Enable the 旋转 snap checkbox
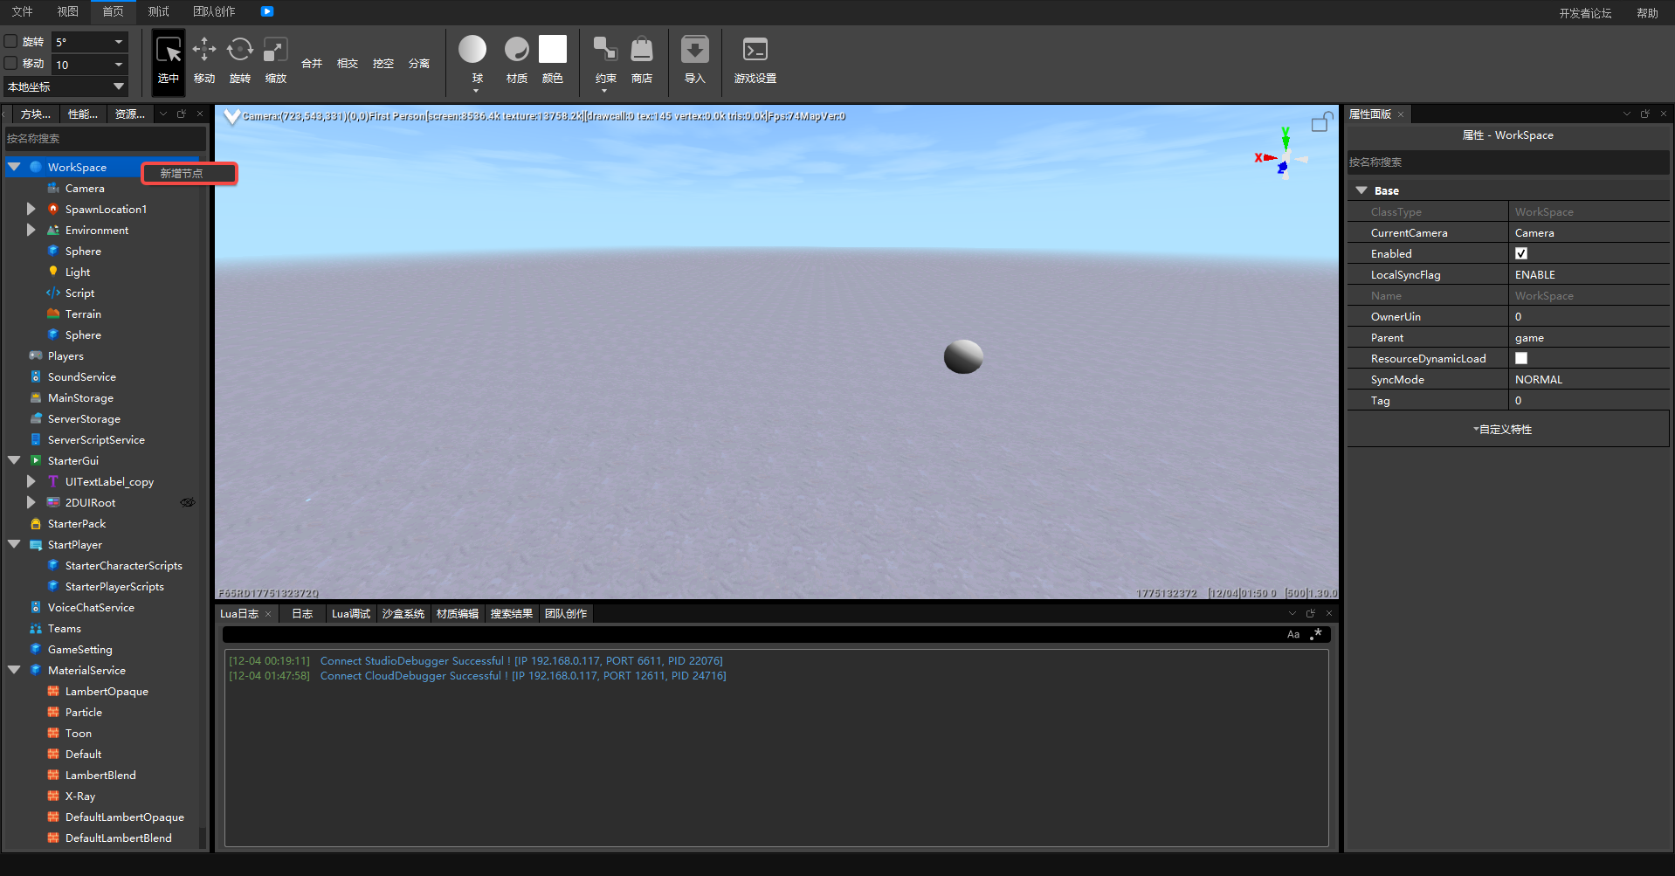The height and width of the screenshot is (876, 1675). 11,41
